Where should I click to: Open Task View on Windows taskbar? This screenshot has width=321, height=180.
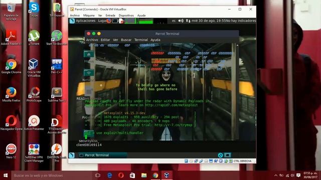[x=98, y=175]
